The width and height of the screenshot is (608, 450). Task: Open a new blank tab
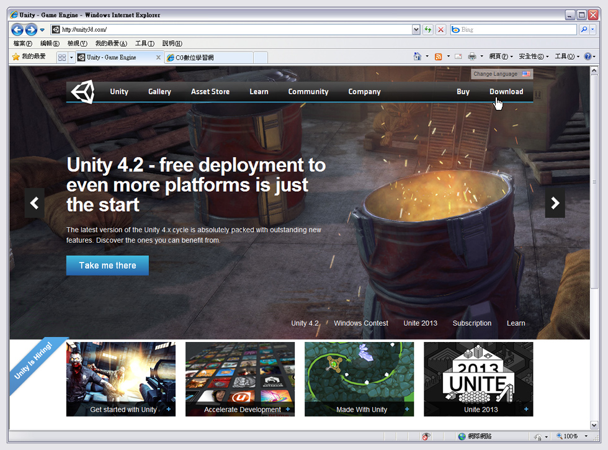[x=261, y=57]
